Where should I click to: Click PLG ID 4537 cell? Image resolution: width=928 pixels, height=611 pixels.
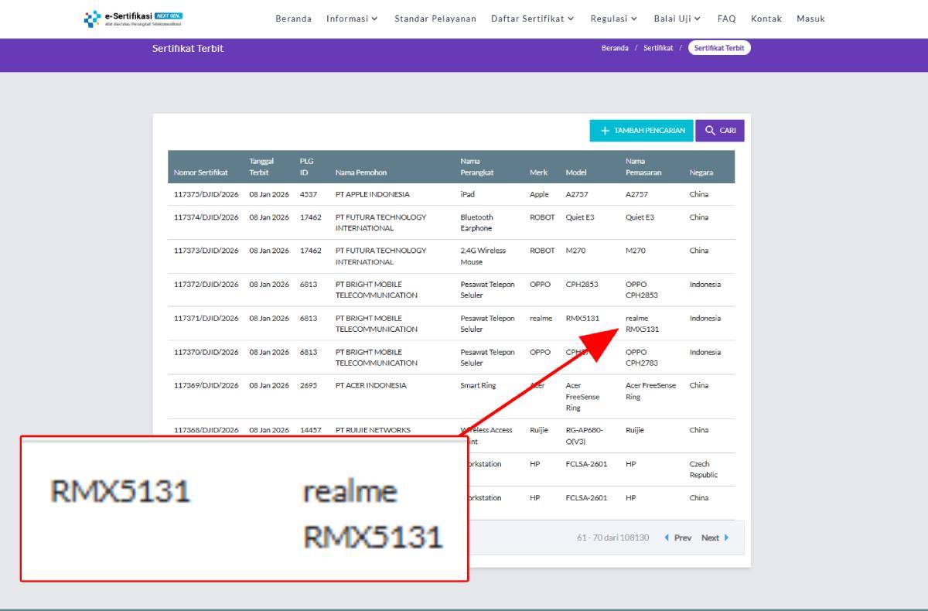click(309, 194)
